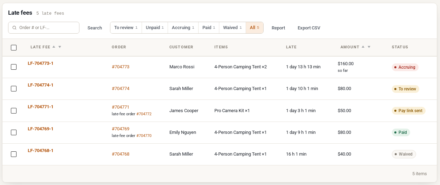440x185 pixels.
Task: Switch to the Unpaid tab
Action: pos(155,28)
